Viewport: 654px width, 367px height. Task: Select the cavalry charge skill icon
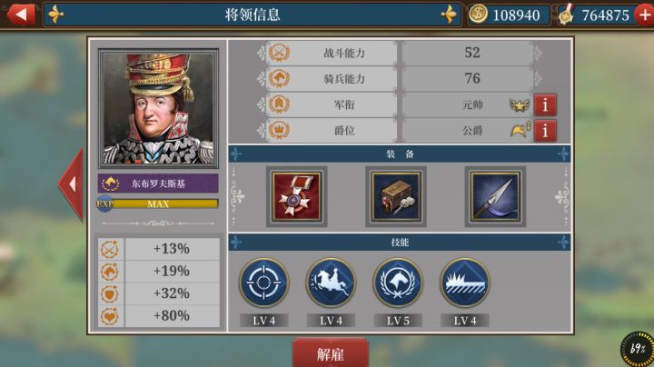tap(331, 283)
